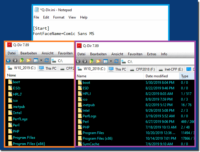Open view dropdown arrow in left Q-Dir window
The width and height of the screenshot is (200, 152).
(x=41, y=61)
